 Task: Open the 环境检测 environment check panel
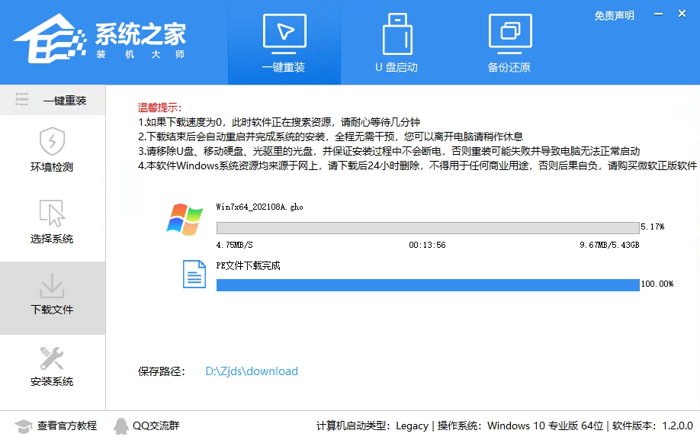click(x=52, y=149)
